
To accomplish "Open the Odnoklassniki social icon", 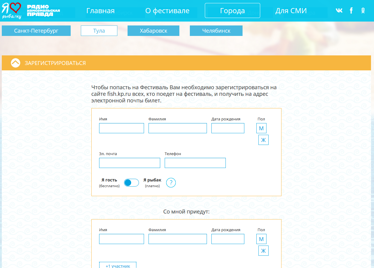I will coord(363,11).
